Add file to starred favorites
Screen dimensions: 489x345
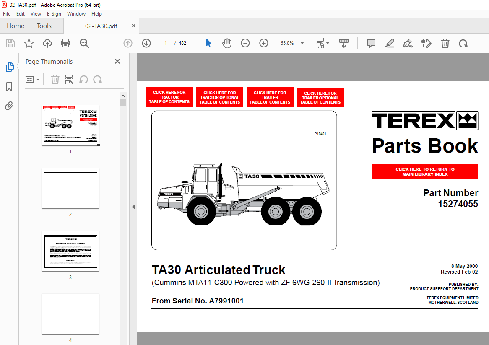pos(29,43)
